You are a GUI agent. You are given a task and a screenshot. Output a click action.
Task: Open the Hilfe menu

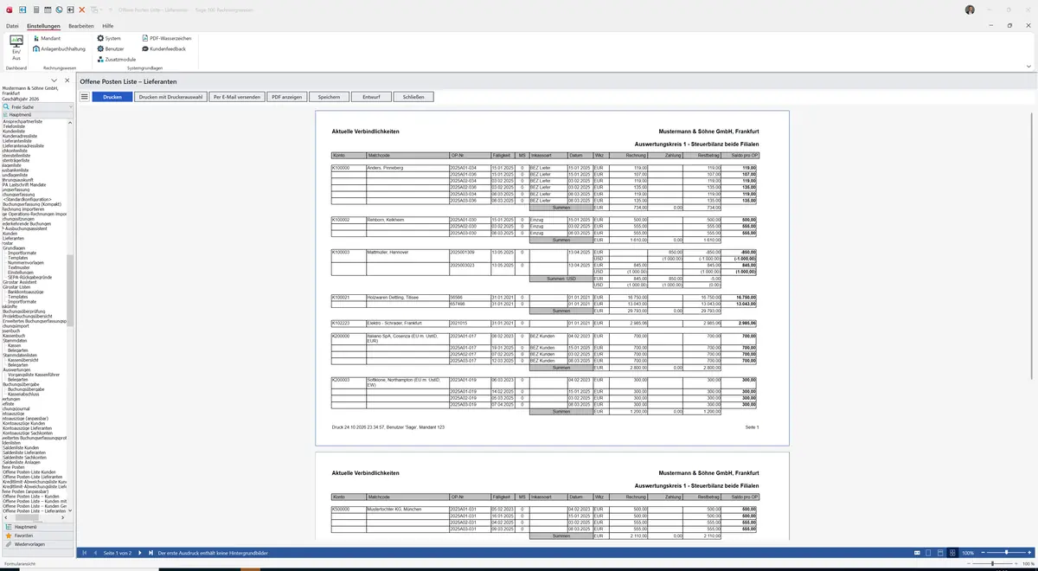click(108, 26)
